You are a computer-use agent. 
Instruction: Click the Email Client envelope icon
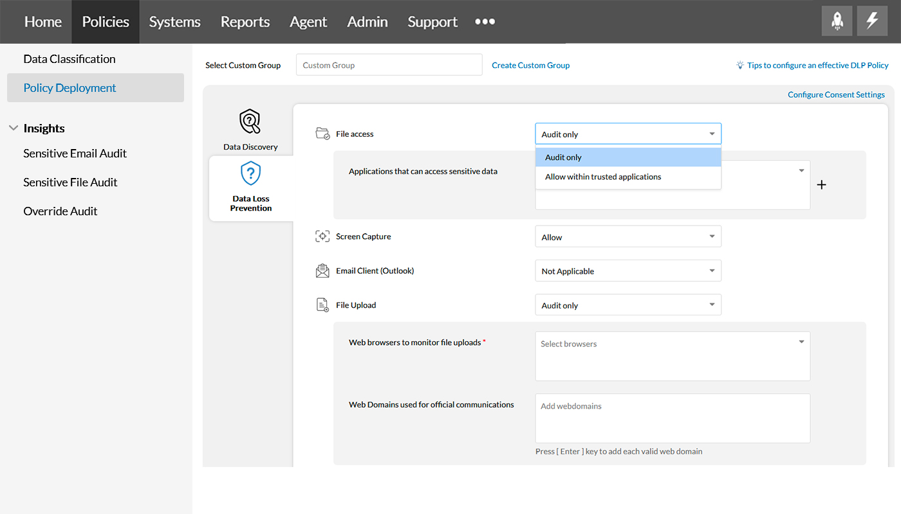pyautogui.click(x=322, y=270)
